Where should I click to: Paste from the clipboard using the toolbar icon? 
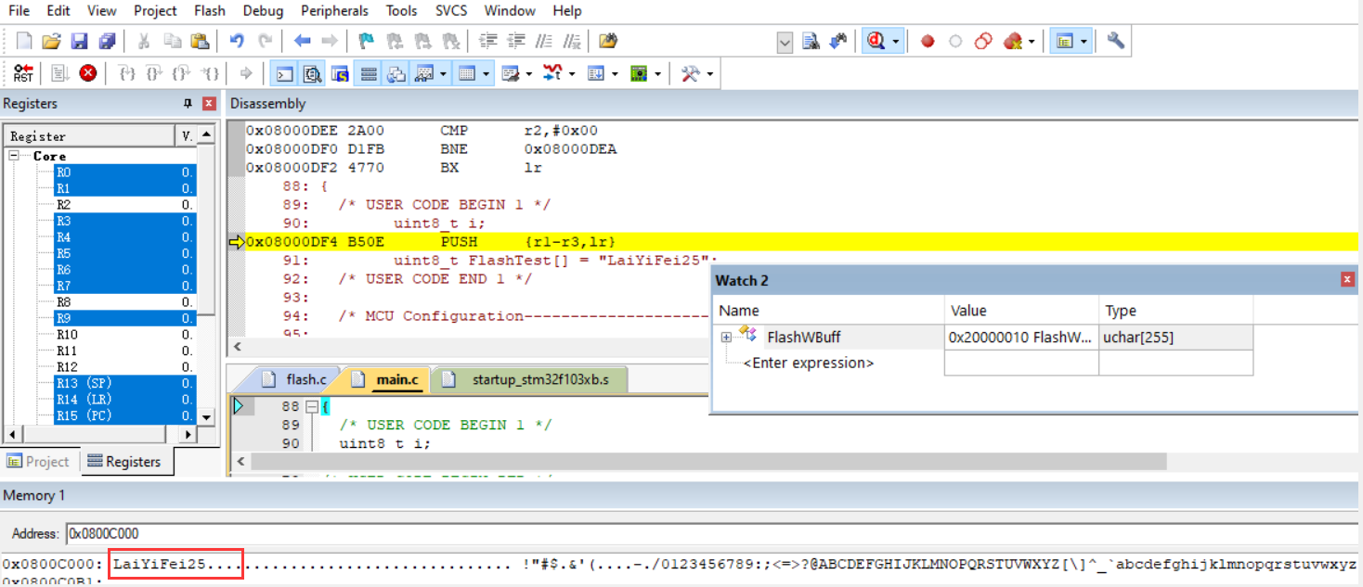(200, 42)
